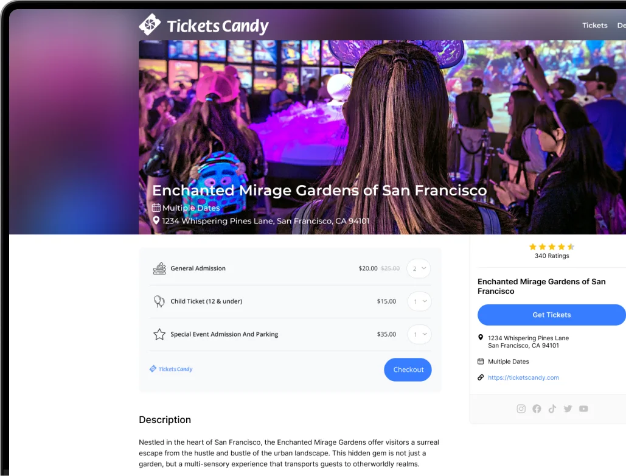Click the Tickets Candy logo in header
Viewport: 626px width, 476px height.
click(x=204, y=25)
